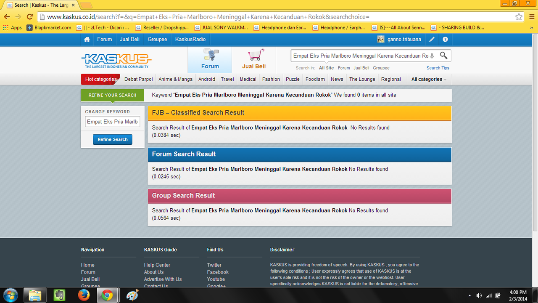Viewport: 538px width, 303px height.
Task: Open Windows Start button
Action: [10, 295]
